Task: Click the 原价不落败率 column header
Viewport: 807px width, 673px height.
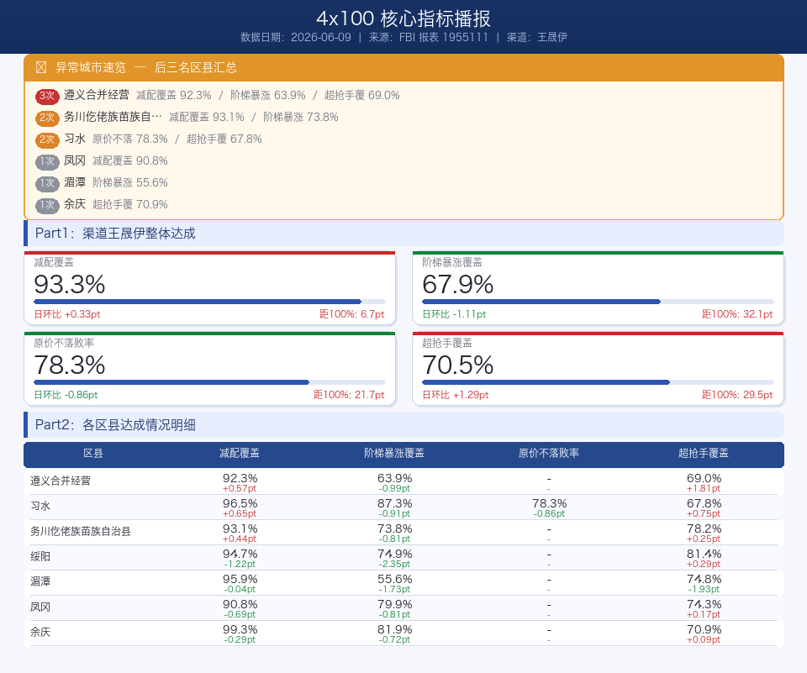Action: point(549,454)
